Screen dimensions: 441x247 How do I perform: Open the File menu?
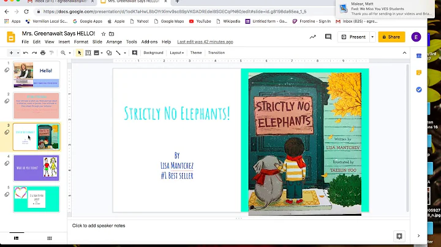25,42
